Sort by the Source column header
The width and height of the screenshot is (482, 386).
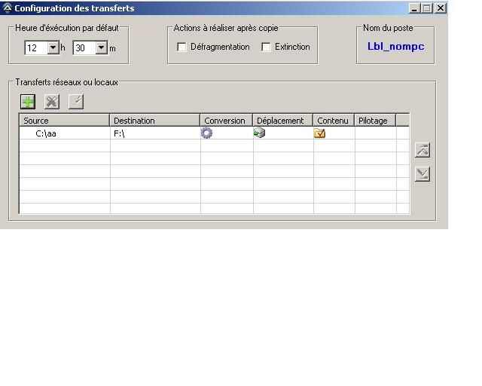pyautogui.click(x=64, y=121)
